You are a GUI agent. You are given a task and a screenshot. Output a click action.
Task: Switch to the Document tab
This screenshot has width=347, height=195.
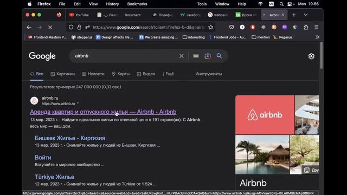132,15
